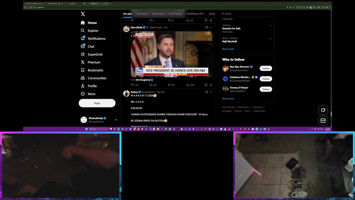Open Communities in the sidebar
Image resolution: width=355 pixels, height=200 pixels.
point(93,78)
